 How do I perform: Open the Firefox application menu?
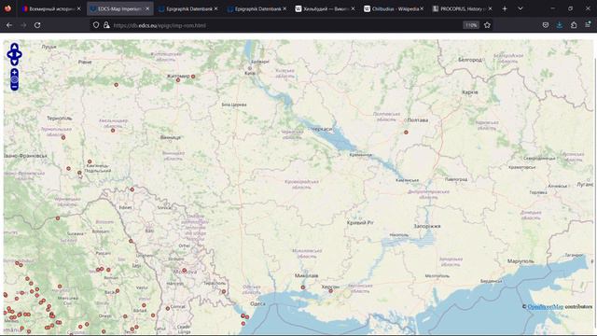pos(588,25)
